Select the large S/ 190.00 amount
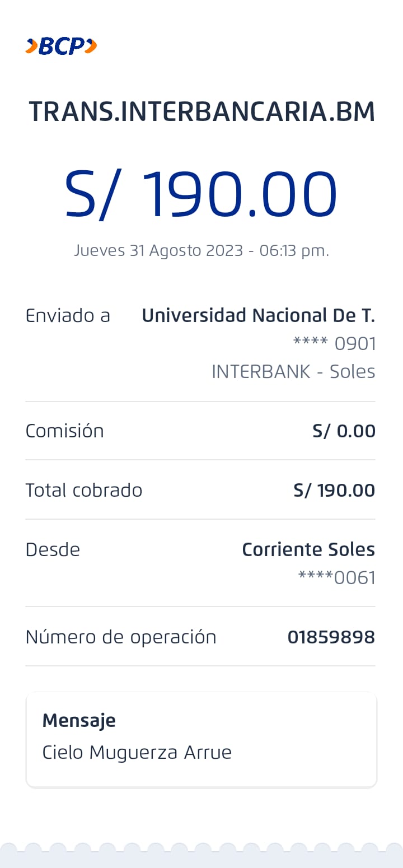This screenshot has height=868, width=403. (201, 194)
